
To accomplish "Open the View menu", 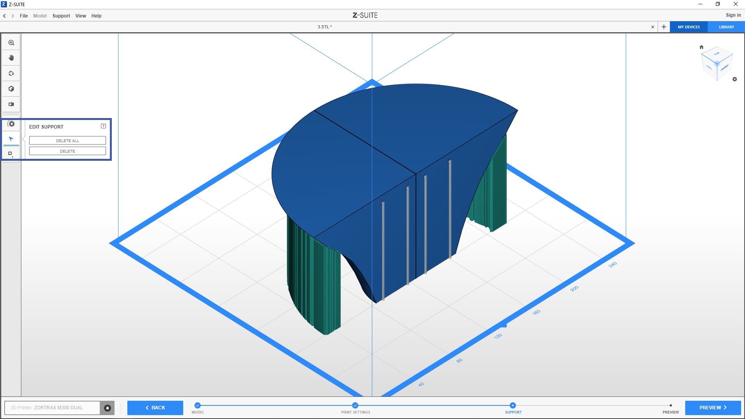I will [x=80, y=16].
